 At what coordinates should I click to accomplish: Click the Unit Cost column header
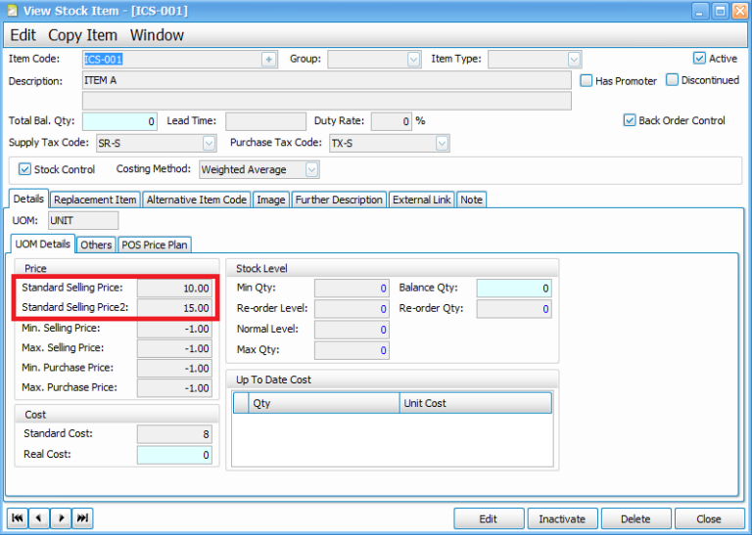[x=476, y=403]
